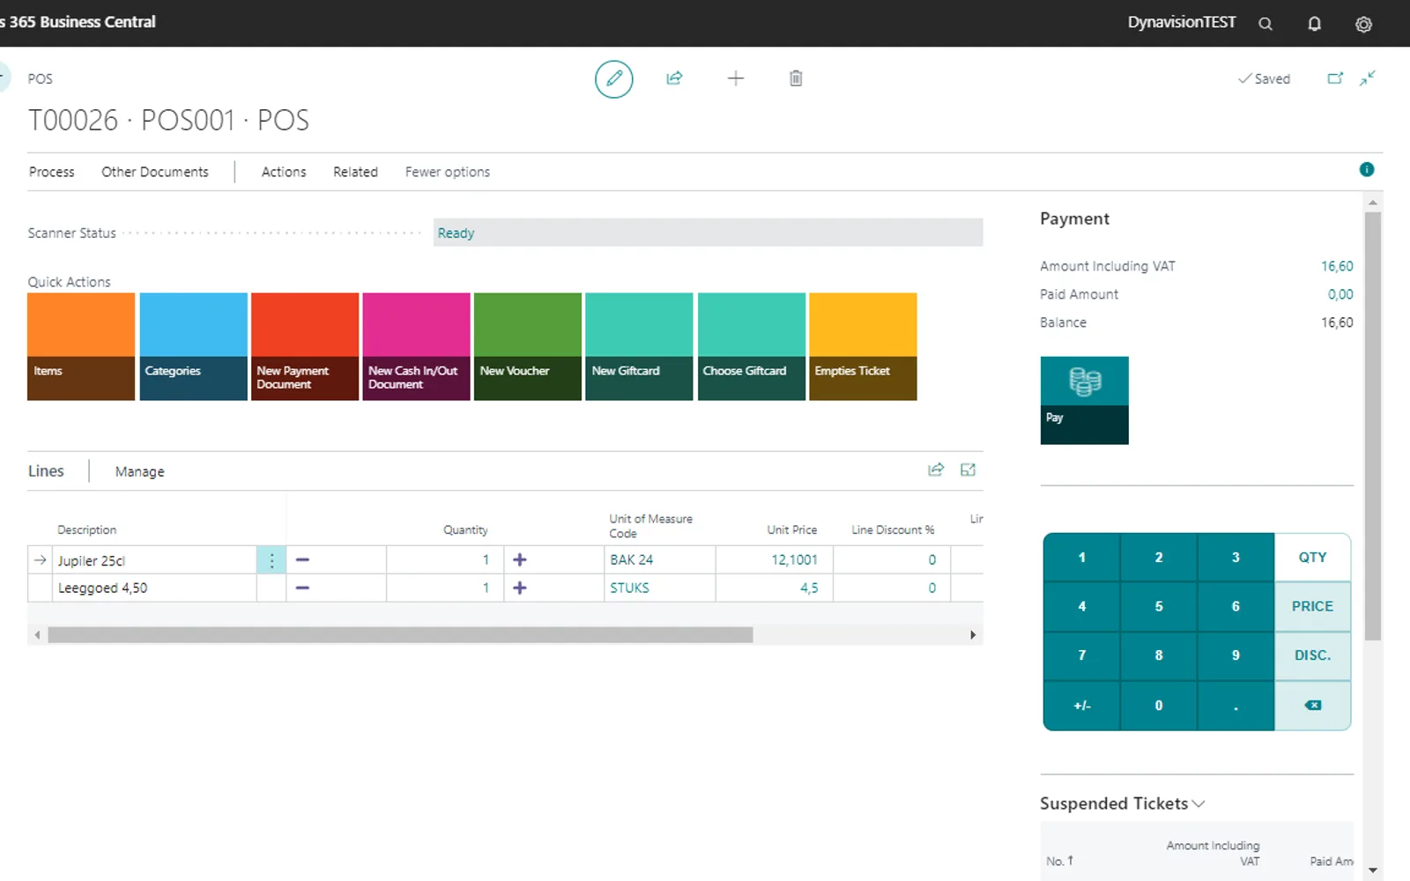
Task: Expand the Lines section to full view
Action: click(x=968, y=470)
